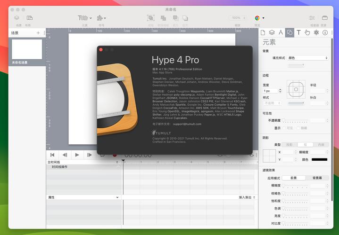Adjust the 棕褐色 sepia slider
339x235 pixels.
295,193
